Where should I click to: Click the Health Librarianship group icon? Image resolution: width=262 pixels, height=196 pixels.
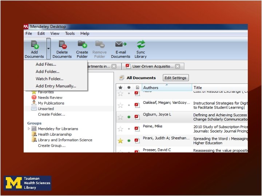click(x=34, y=134)
